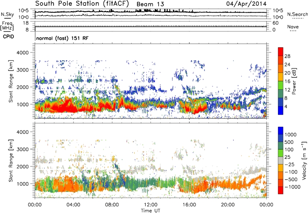Click the "60" Nave axis tick label

pos(275,23)
